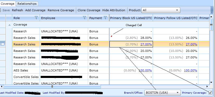This screenshot has height=97, width=215.
Task: Click the horizontal scrollbar right arrow
Action: (x=207, y=86)
